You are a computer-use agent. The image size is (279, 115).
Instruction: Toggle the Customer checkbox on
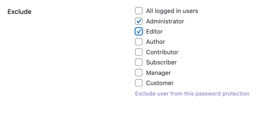139,83
